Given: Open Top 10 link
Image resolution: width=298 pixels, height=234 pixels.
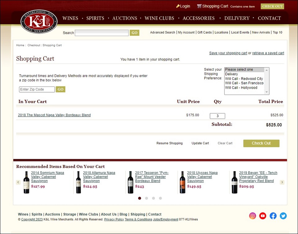Looking at the screenshot, I should coord(278,33).
